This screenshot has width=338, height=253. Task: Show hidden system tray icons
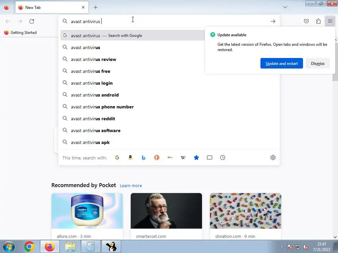tap(282, 247)
